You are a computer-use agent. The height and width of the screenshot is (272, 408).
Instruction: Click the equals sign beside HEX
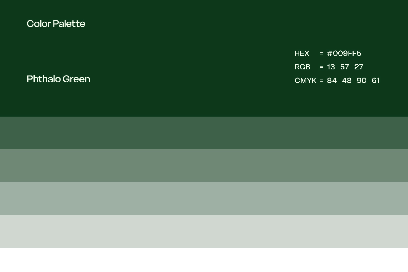(x=322, y=53)
